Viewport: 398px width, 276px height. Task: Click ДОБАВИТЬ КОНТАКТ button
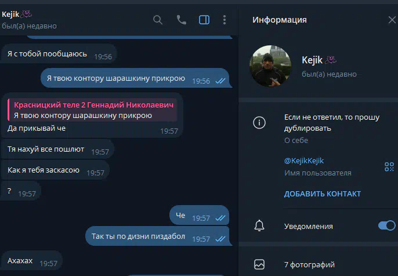pos(323,194)
